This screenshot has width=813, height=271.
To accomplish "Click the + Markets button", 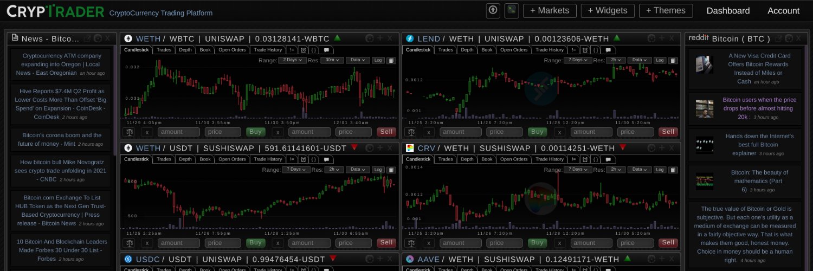I will 550,11.
